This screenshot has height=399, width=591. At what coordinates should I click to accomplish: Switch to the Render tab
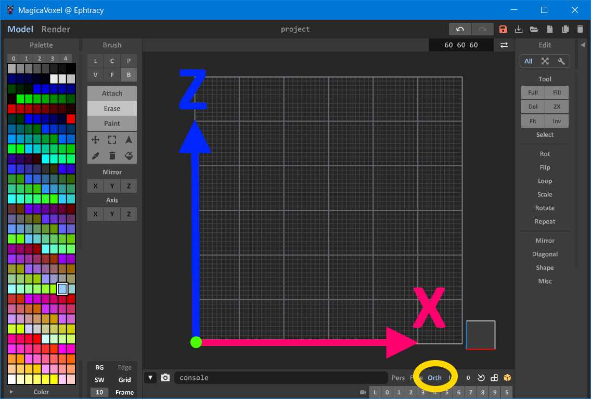(56, 30)
